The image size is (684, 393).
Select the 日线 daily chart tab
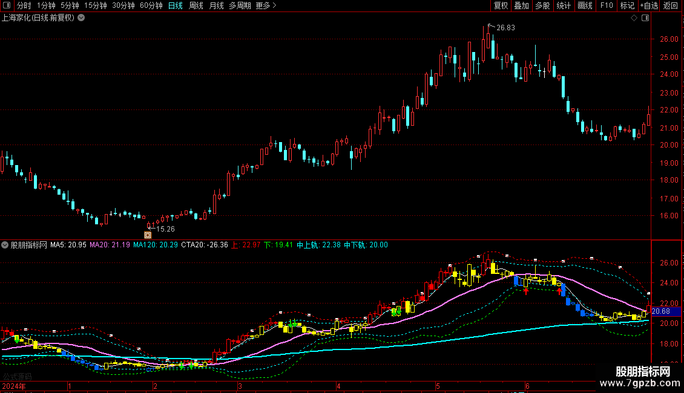click(x=176, y=5)
